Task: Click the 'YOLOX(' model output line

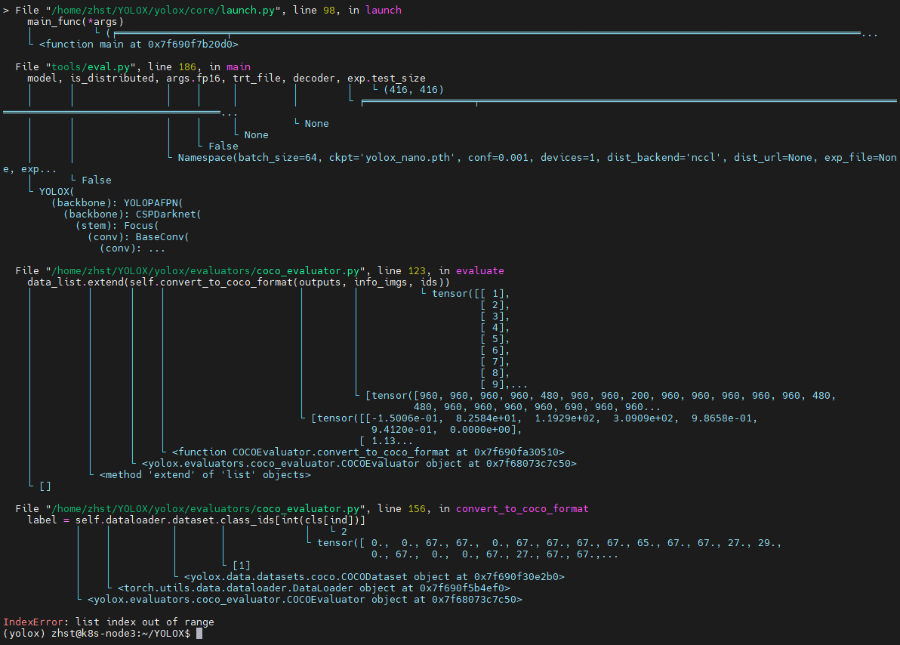Action: pos(57,191)
